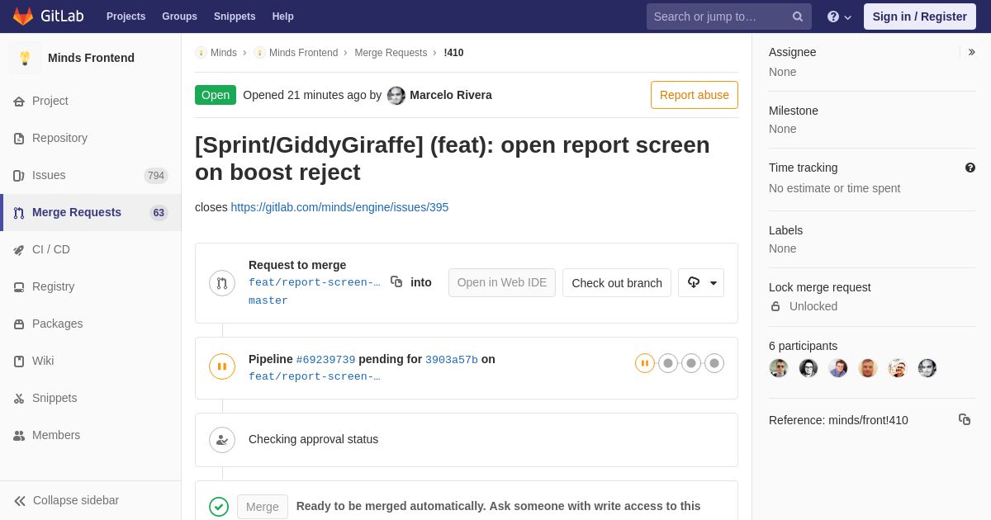This screenshot has height=520, width=991.
Task: Open the second pipeline stage
Action: [668, 363]
